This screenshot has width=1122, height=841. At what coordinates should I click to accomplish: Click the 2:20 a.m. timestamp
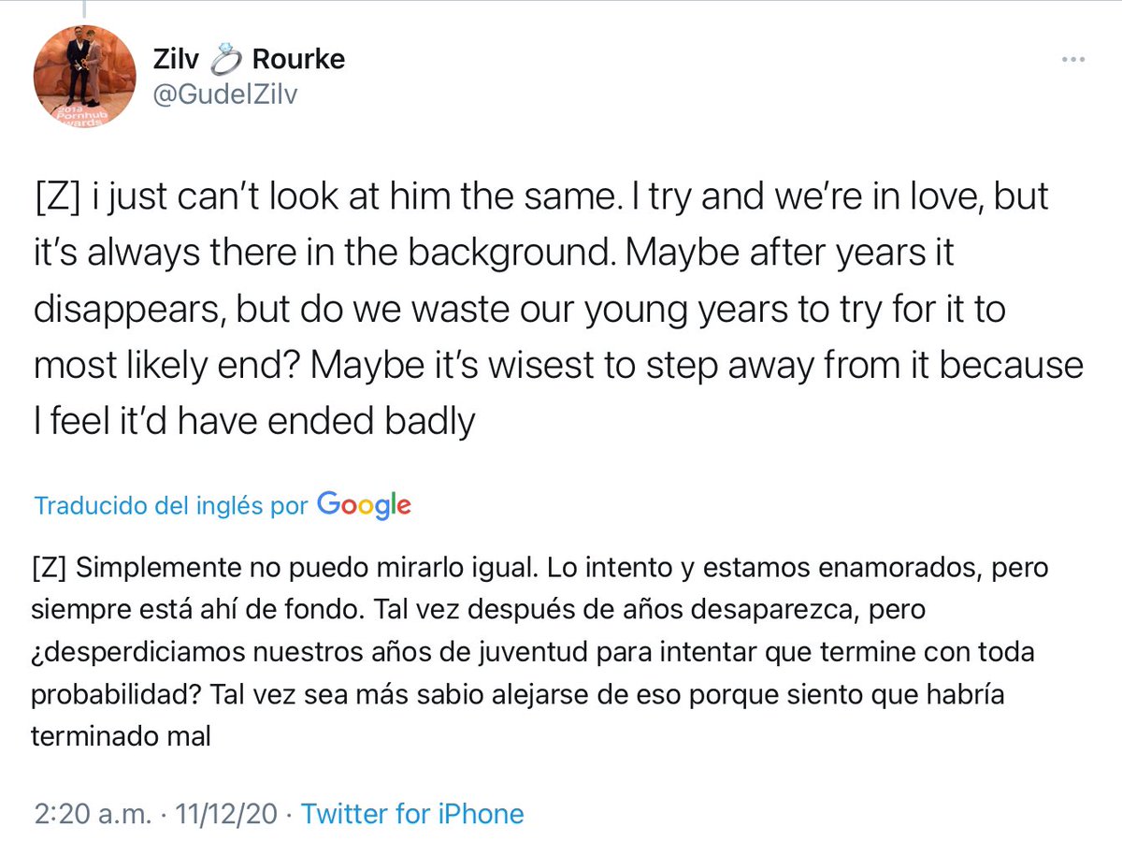click(x=90, y=813)
